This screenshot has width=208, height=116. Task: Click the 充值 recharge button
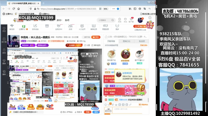(88, 112)
